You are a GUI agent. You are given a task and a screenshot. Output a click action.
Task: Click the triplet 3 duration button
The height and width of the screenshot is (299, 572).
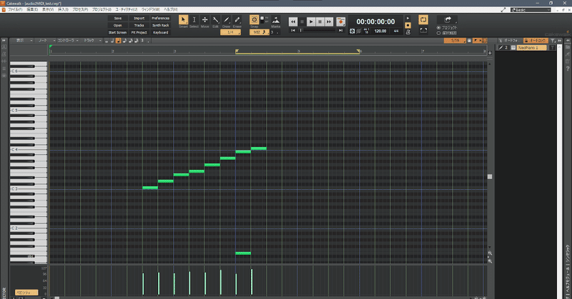coord(142,41)
